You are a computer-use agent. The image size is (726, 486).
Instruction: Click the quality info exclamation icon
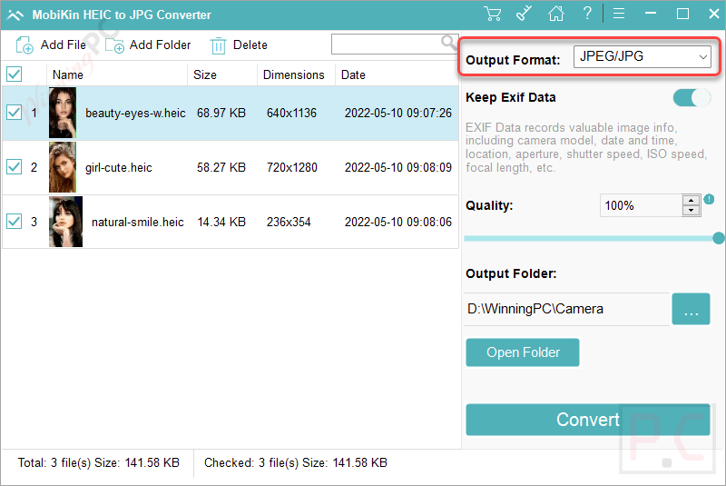[x=710, y=200]
